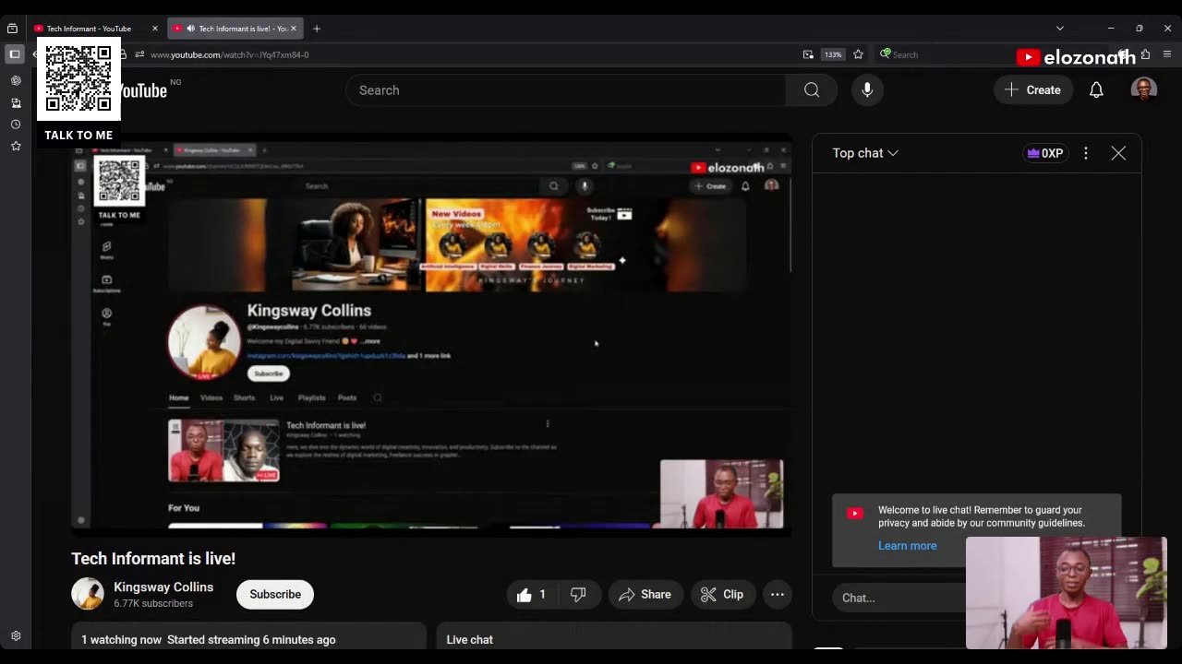Click the picture-in-picture icon in address bar
The image size is (1182, 664).
(x=808, y=54)
